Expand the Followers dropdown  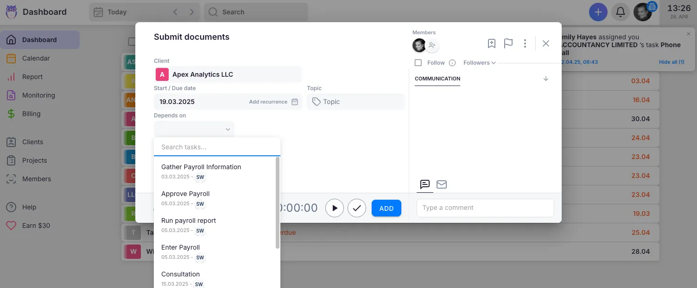[479, 63]
